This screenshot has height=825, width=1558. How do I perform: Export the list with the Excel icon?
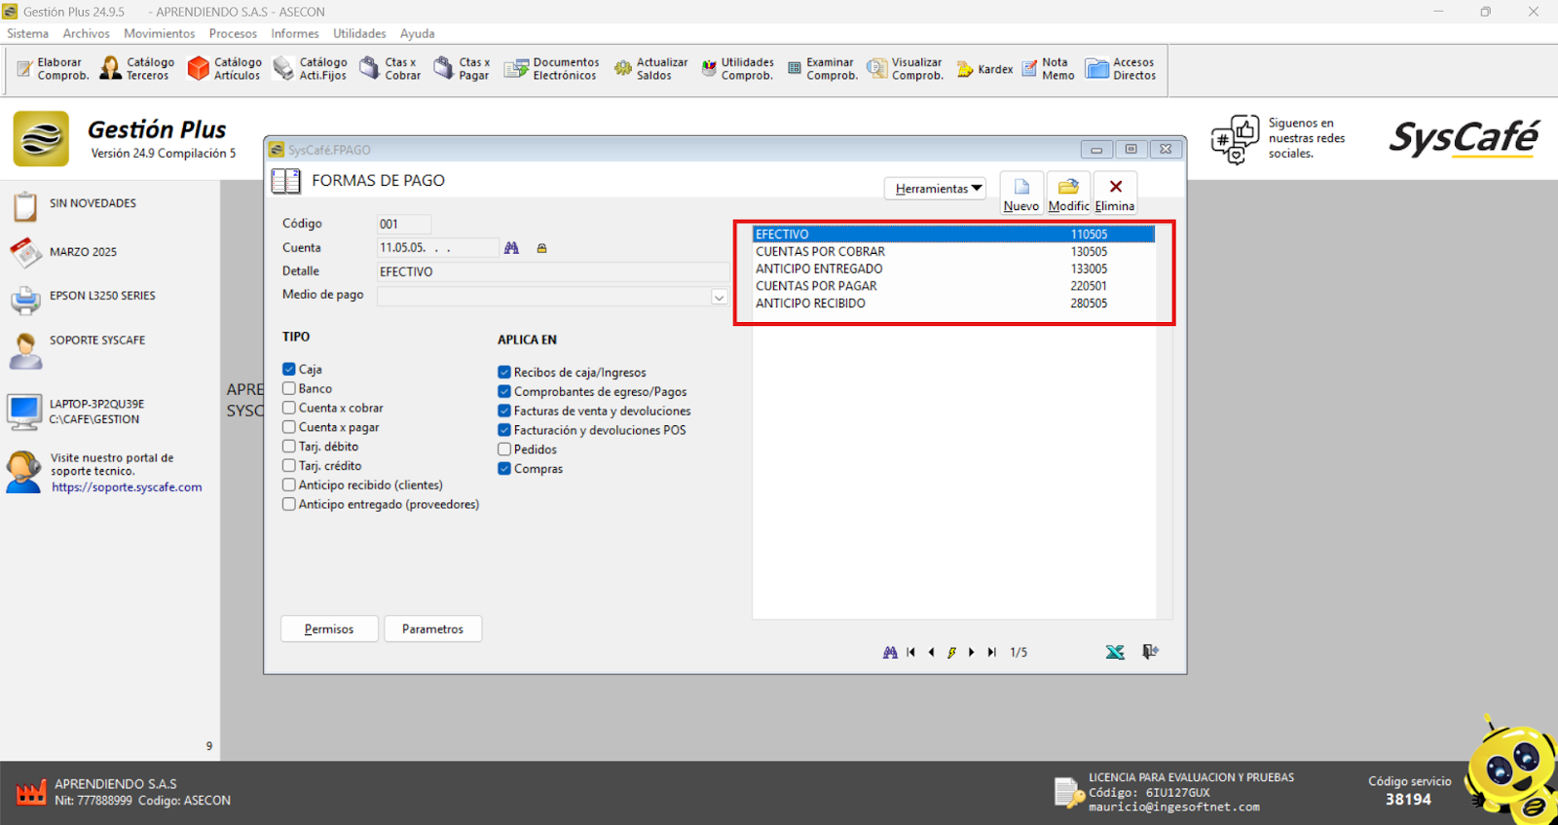coord(1115,652)
